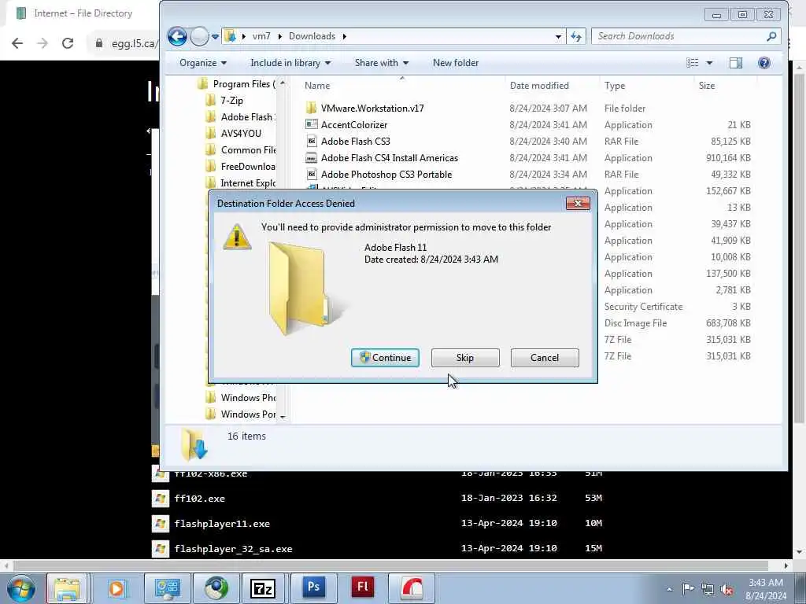The width and height of the screenshot is (806, 604).
Task: Open Windows Explorer from taskbar
Action: [67, 588]
